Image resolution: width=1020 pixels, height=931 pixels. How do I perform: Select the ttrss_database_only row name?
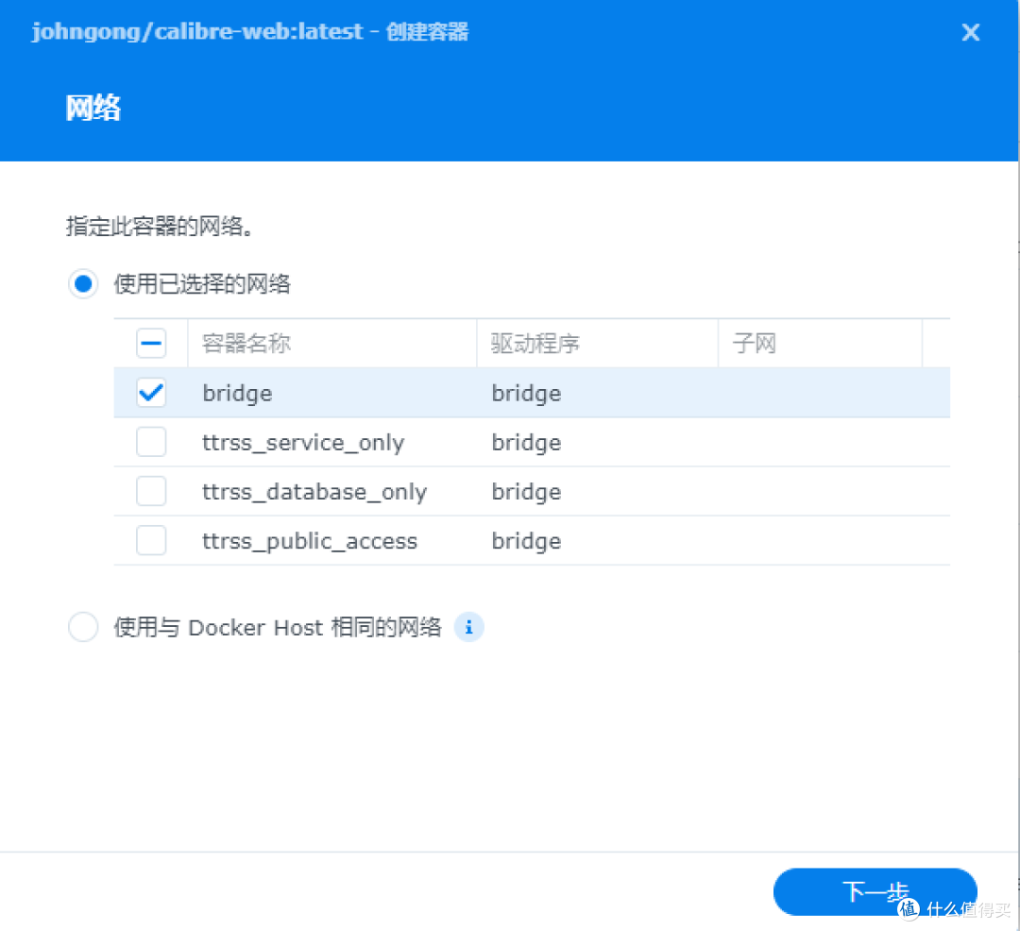[x=314, y=492]
